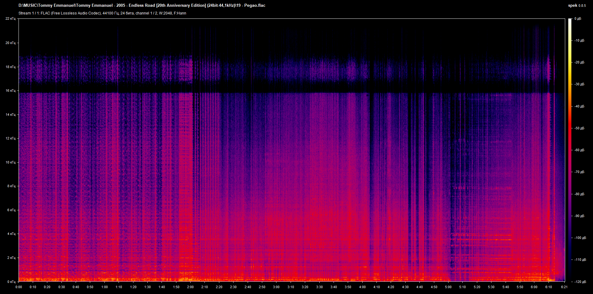This screenshot has height=294, width=593.
Task: Click the dB color gradient bar
Action: (x=570, y=150)
